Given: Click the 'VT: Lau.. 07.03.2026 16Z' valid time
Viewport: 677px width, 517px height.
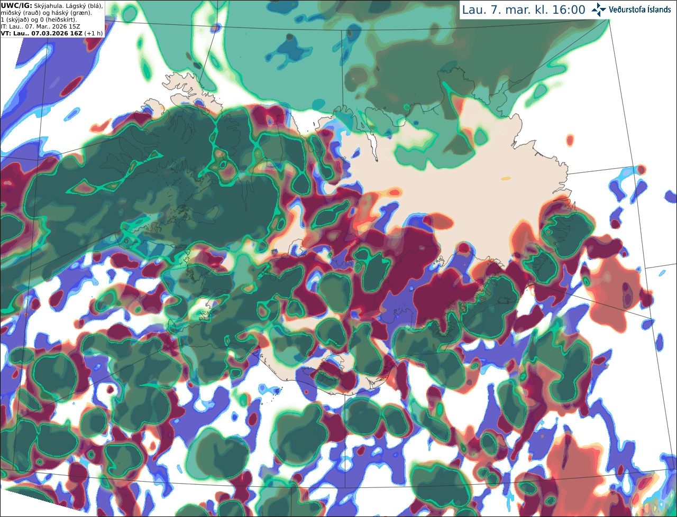Looking at the screenshot, I should 41,33.
